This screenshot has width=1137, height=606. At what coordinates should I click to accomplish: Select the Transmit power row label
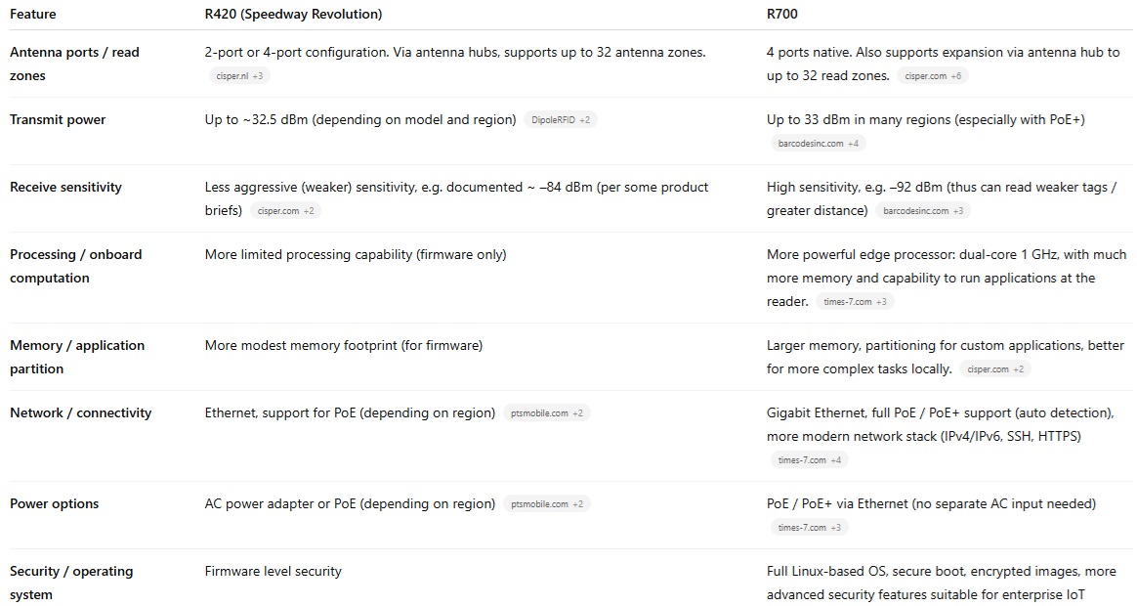[x=58, y=119]
